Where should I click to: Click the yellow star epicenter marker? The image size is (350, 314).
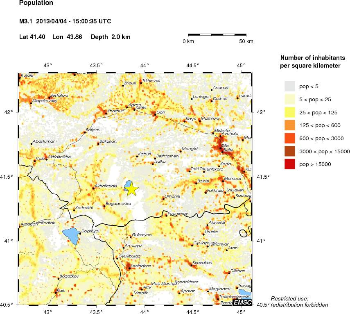131,189
